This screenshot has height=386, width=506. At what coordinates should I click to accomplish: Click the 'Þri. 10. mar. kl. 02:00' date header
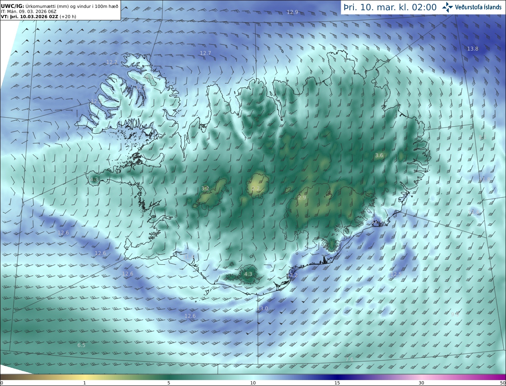pos(390,7)
